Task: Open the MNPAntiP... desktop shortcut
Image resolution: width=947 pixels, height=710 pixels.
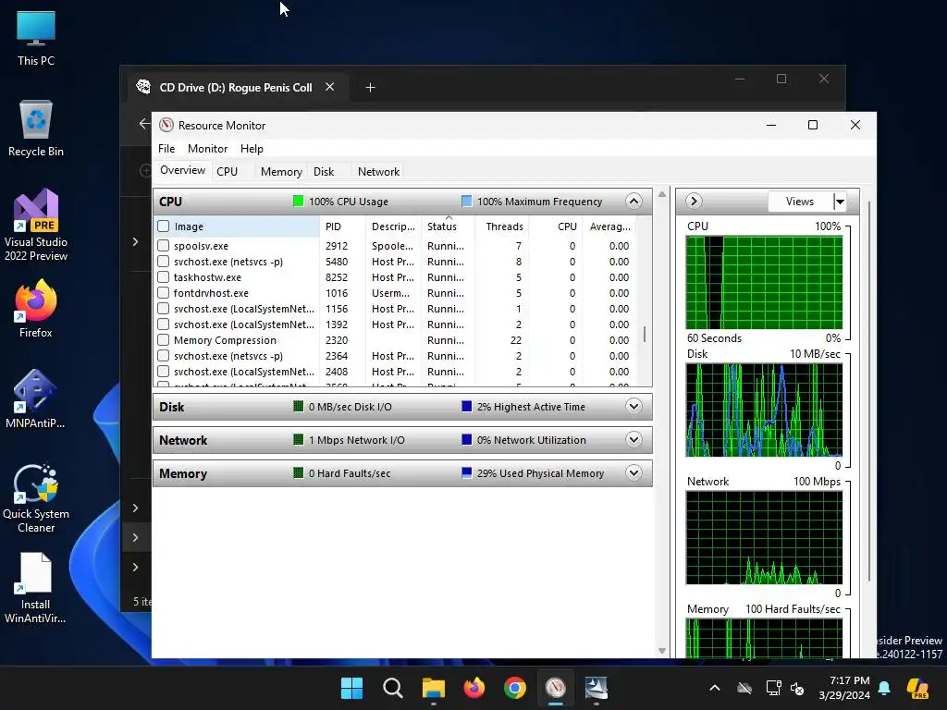Action: pos(36,399)
